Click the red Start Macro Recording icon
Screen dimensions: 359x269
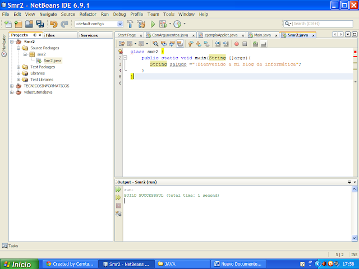(237, 44)
